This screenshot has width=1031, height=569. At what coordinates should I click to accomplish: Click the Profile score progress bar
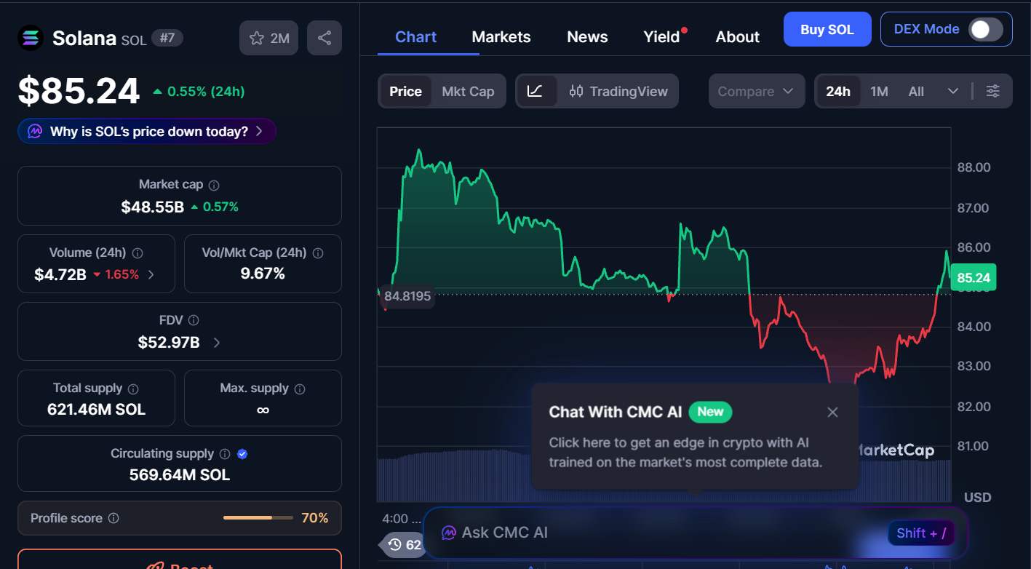point(258,518)
